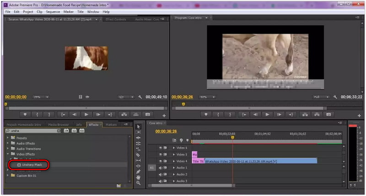
Task: Open the Sequence menu
Action: (52, 11)
